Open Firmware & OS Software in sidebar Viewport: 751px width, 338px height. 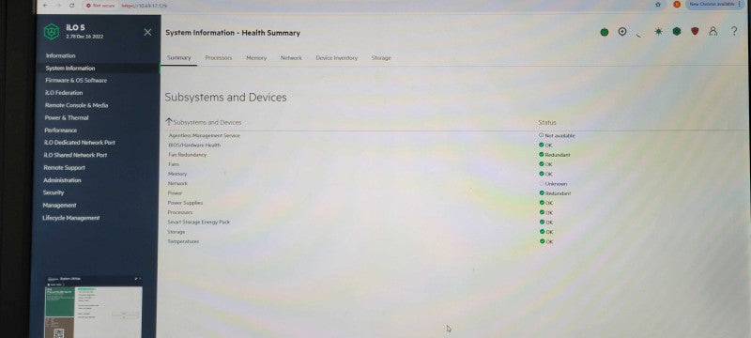76,81
